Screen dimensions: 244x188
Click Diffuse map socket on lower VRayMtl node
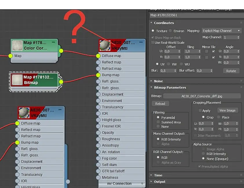tap(17, 123)
